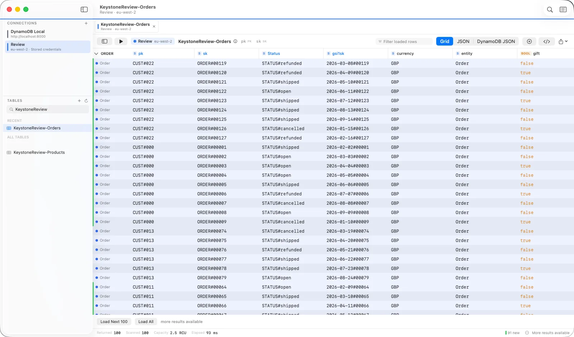Add a new table with the plus icon

click(79, 101)
